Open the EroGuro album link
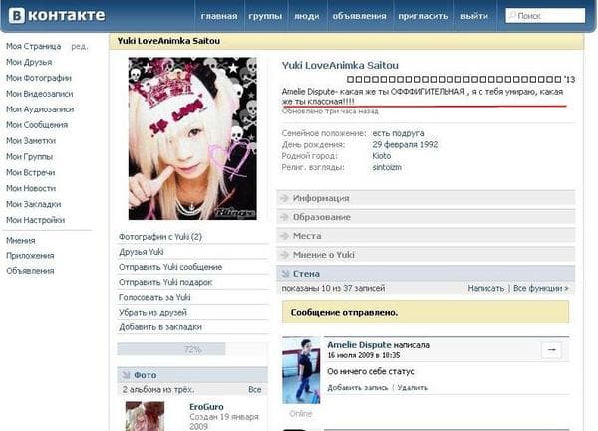Screen dimensions: 598x431 pyautogui.click(x=206, y=407)
